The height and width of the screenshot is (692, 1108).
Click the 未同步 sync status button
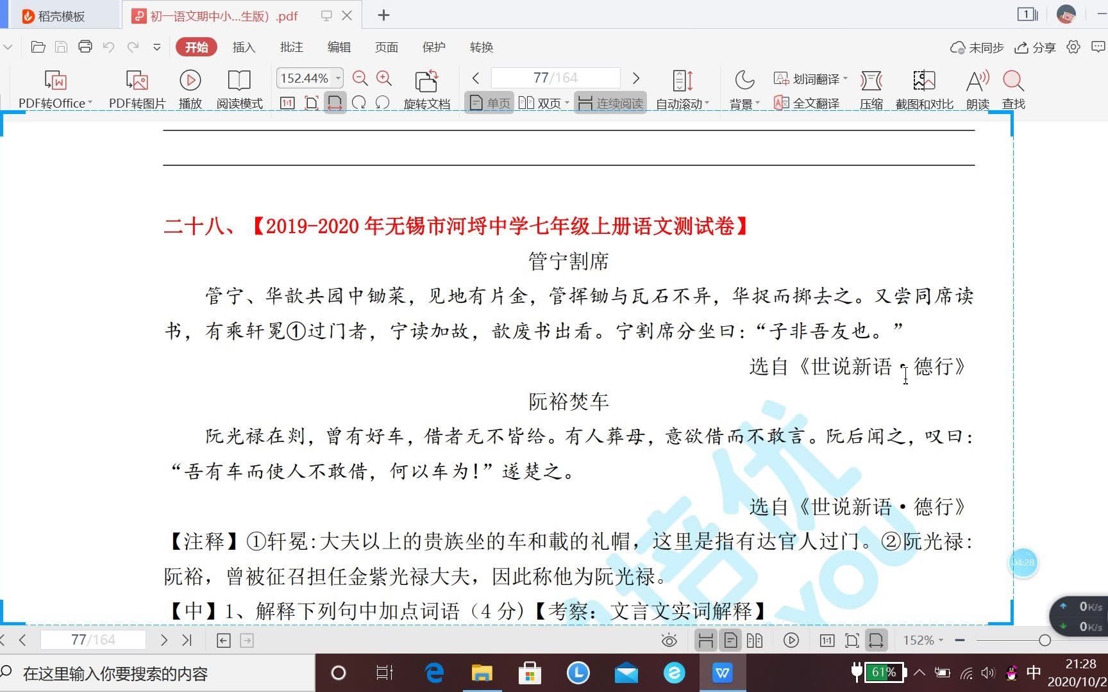click(x=977, y=47)
